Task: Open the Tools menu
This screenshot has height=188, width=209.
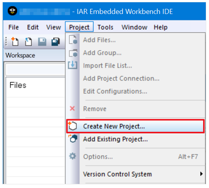Action: coord(105,27)
